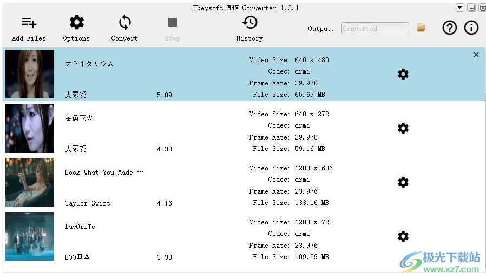
Task: Open settings gear for favOriTe video
Action: [403, 236]
